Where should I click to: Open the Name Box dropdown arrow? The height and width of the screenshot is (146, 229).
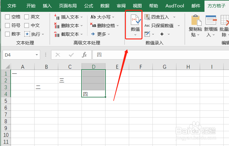click(37, 55)
